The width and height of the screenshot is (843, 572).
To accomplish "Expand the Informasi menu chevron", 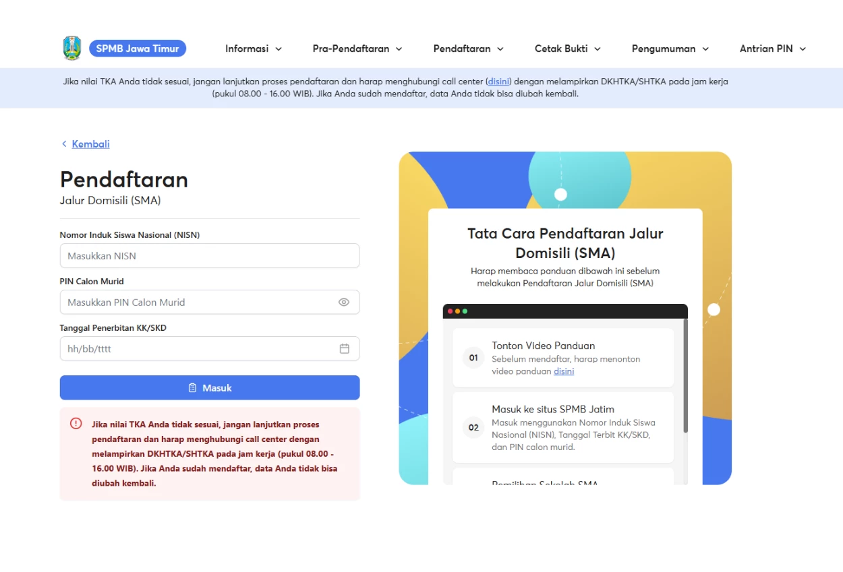I will [x=279, y=49].
